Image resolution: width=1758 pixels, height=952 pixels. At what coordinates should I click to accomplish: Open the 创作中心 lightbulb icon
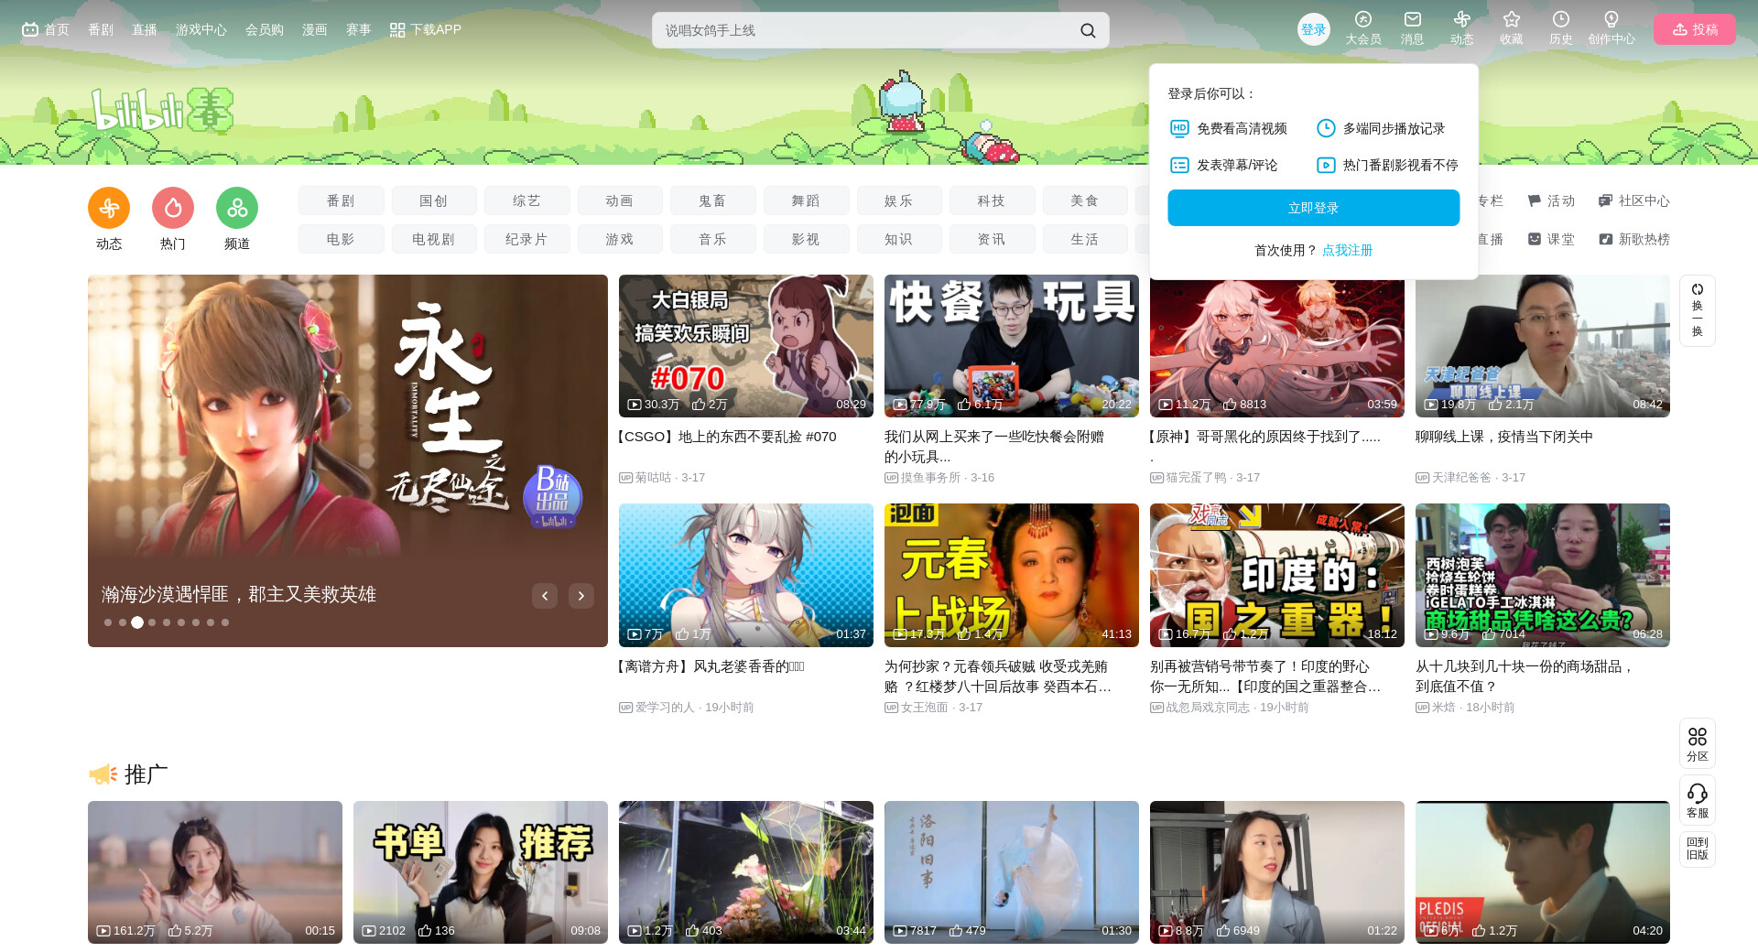(x=1611, y=21)
